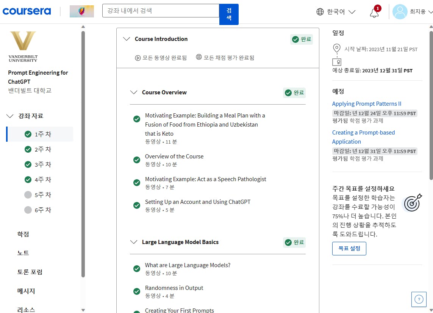Open the 학점 grades menu item
433x313 pixels.
pos(23,234)
